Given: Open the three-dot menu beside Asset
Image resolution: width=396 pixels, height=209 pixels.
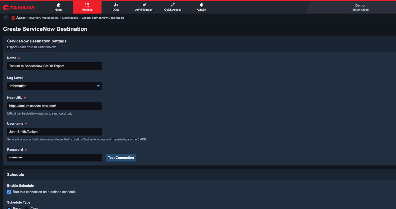Looking at the screenshot, I should click(x=6, y=18).
